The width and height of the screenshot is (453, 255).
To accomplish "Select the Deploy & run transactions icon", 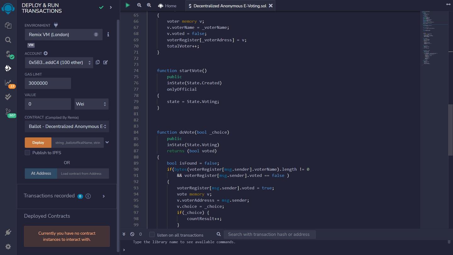I will [8, 68].
